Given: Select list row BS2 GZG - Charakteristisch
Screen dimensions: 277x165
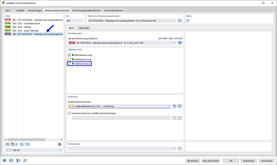Looking at the screenshot, I should [x=34, y=23].
